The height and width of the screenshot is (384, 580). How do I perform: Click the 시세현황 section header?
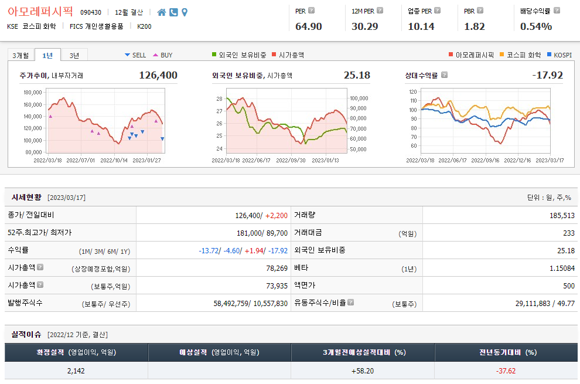coord(26,198)
